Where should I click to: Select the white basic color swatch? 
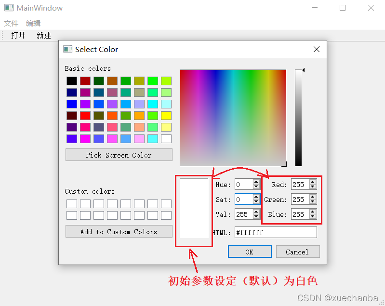[166, 139]
